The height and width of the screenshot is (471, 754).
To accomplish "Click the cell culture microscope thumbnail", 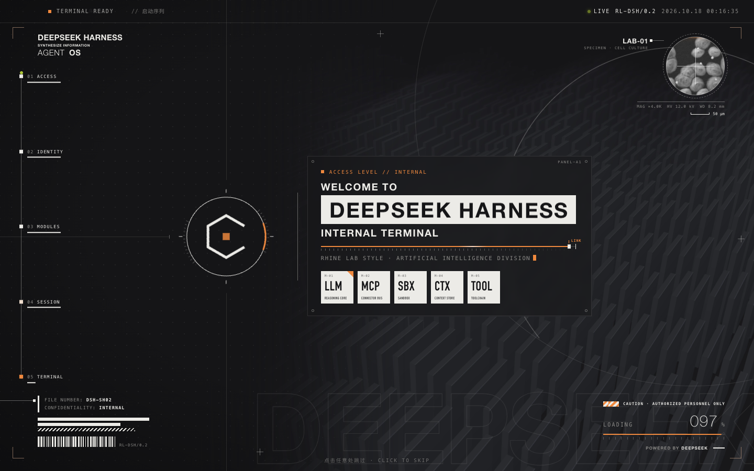I will click(x=695, y=66).
